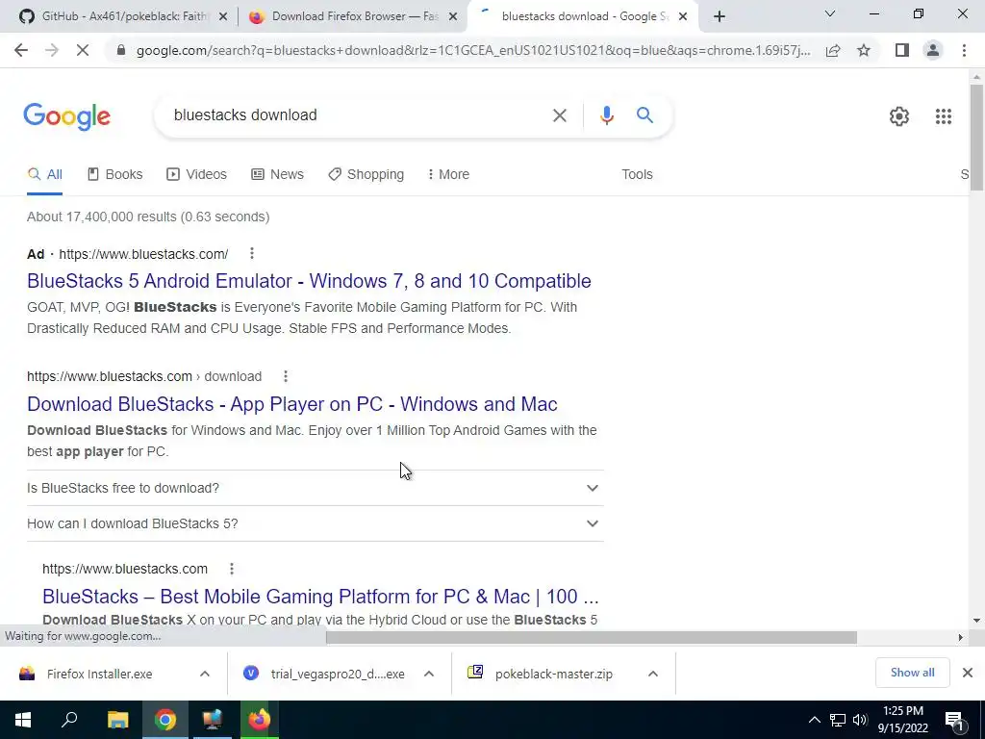Switch to News results

click(278, 174)
